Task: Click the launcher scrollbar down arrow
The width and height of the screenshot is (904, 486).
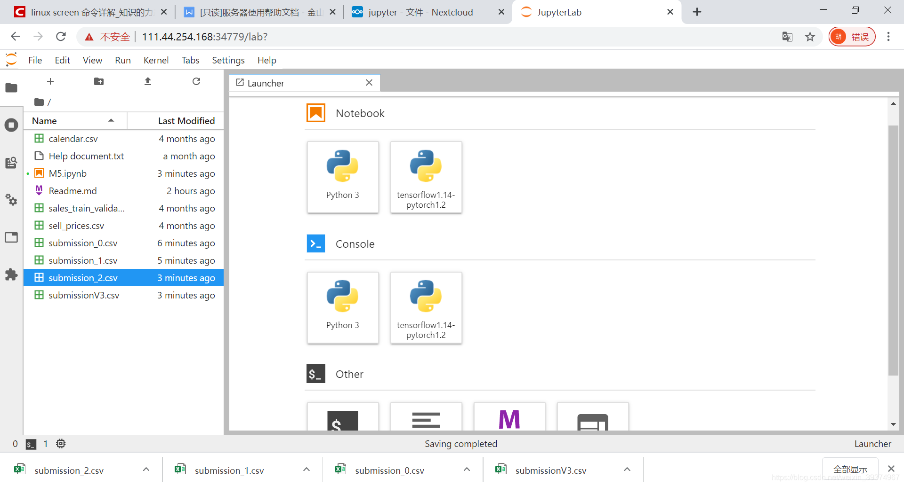Action: coord(893,424)
